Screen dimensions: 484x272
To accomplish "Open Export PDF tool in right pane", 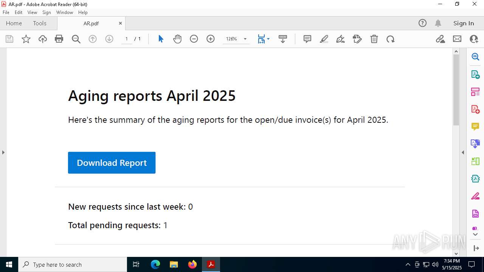I will (x=475, y=74).
